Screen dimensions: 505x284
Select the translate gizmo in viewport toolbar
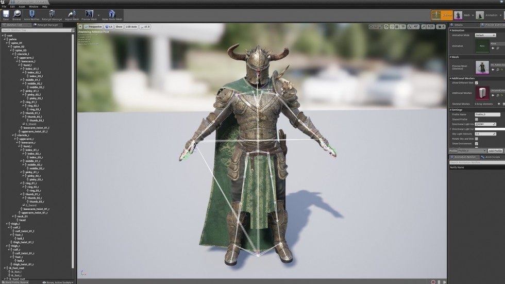(x=371, y=27)
